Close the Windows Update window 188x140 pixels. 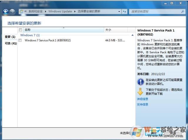coord(181,3)
